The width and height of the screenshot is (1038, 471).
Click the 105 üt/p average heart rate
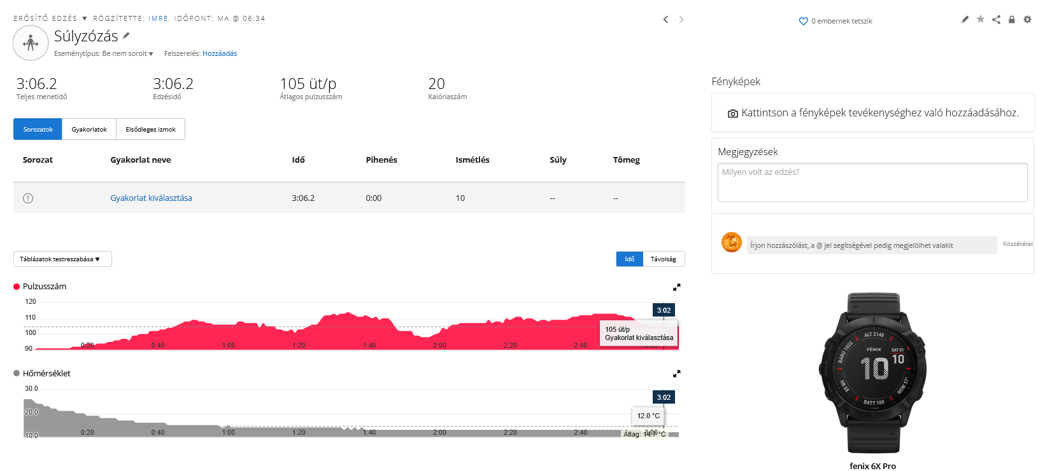(308, 84)
